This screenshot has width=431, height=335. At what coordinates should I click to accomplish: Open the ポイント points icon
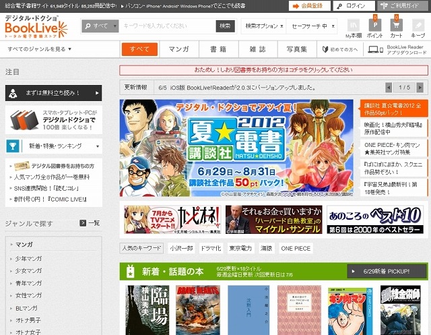[375, 26]
